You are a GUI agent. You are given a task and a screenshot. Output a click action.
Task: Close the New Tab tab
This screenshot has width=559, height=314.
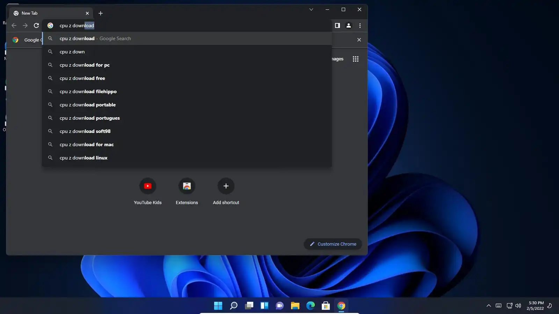coord(87,13)
